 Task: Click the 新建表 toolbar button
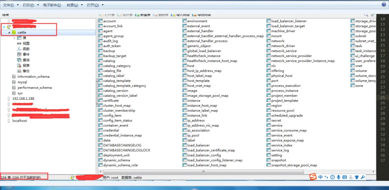(x=143, y=15)
